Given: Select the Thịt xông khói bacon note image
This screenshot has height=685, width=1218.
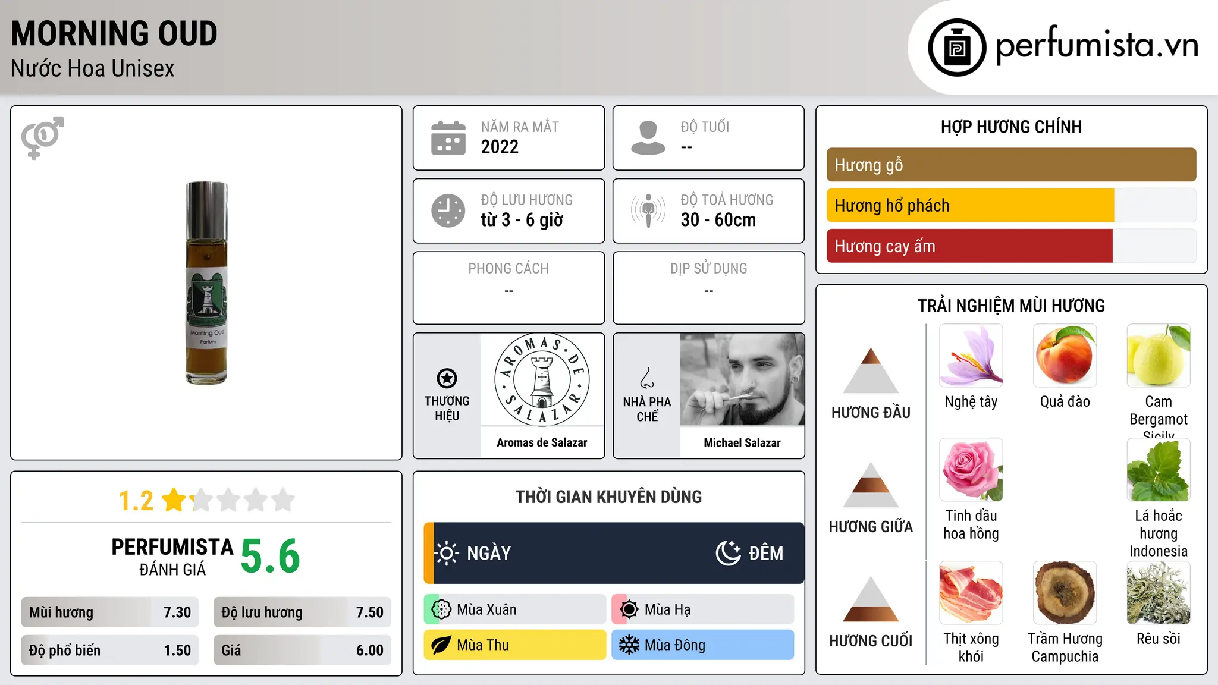Looking at the screenshot, I should tap(971, 593).
